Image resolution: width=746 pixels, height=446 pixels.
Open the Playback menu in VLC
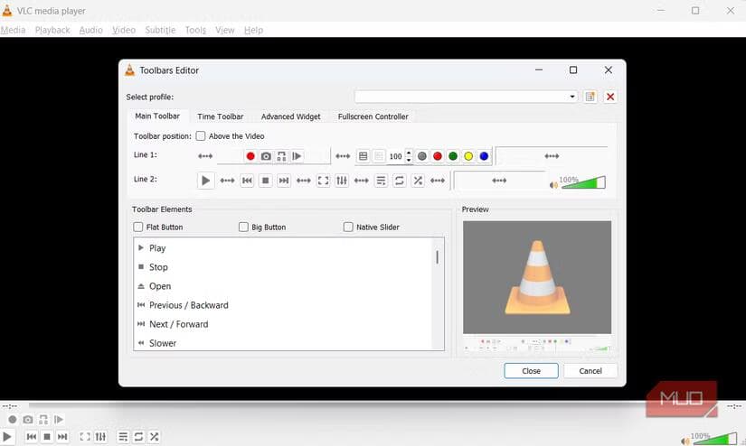(52, 30)
